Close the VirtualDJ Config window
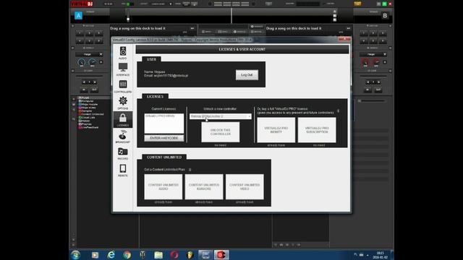This screenshot has height=260, width=463. pyautogui.click(x=344, y=39)
